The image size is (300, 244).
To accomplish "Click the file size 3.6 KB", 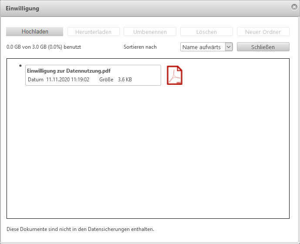I will tap(125, 80).
